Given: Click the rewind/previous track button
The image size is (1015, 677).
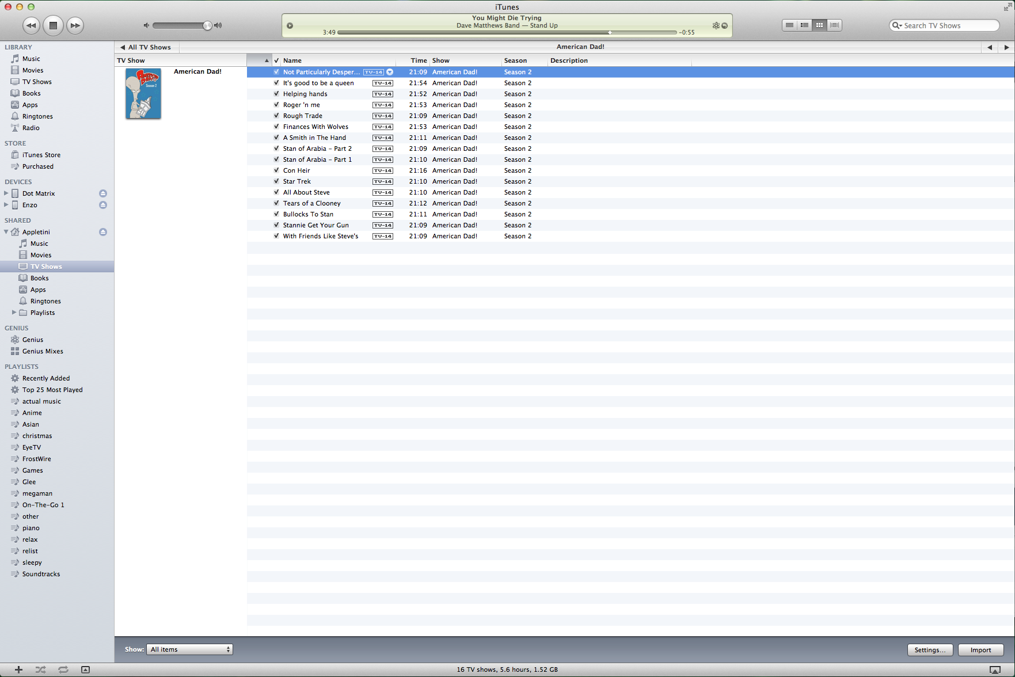Looking at the screenshot, I should pyautogui.click(x=31, y=25).
